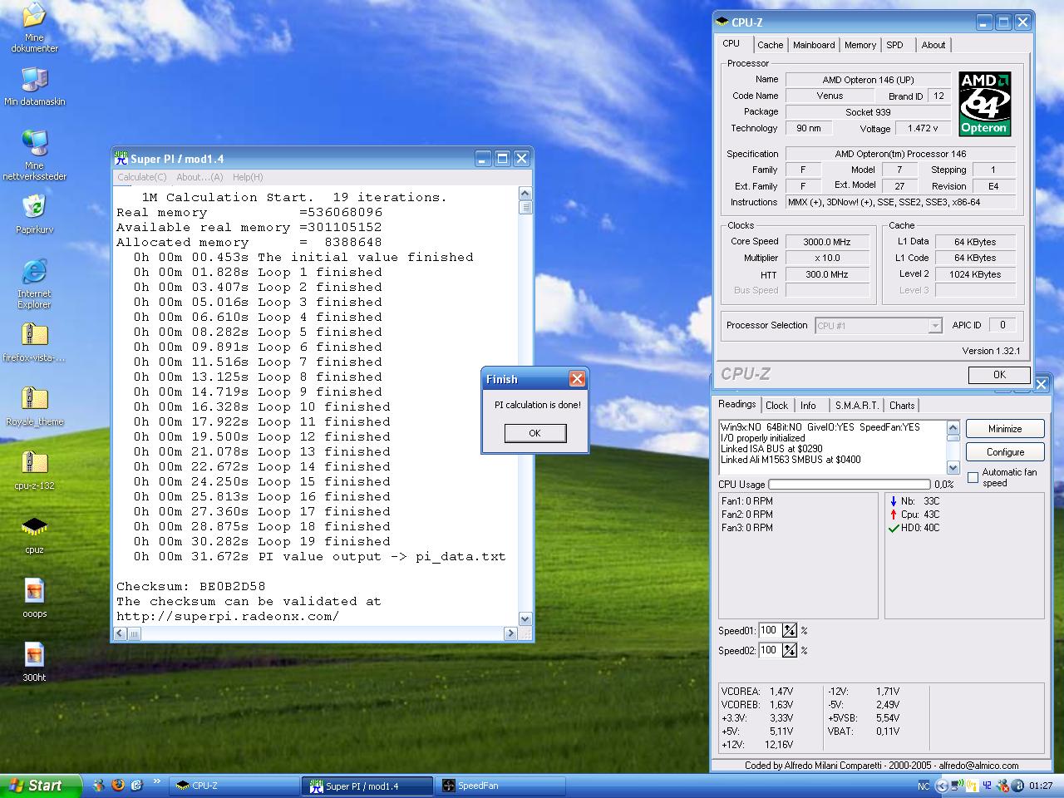1064x798 pixels.
Task: Click the AMD 64 Opteron logo in CPU-Z
Action: point(984,104)
